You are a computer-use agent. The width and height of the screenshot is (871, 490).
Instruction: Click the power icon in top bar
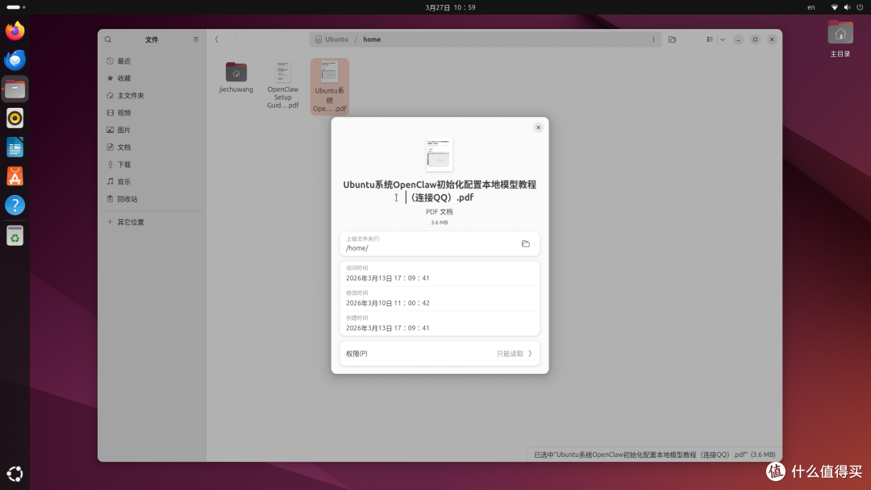[x=860, y=7]
